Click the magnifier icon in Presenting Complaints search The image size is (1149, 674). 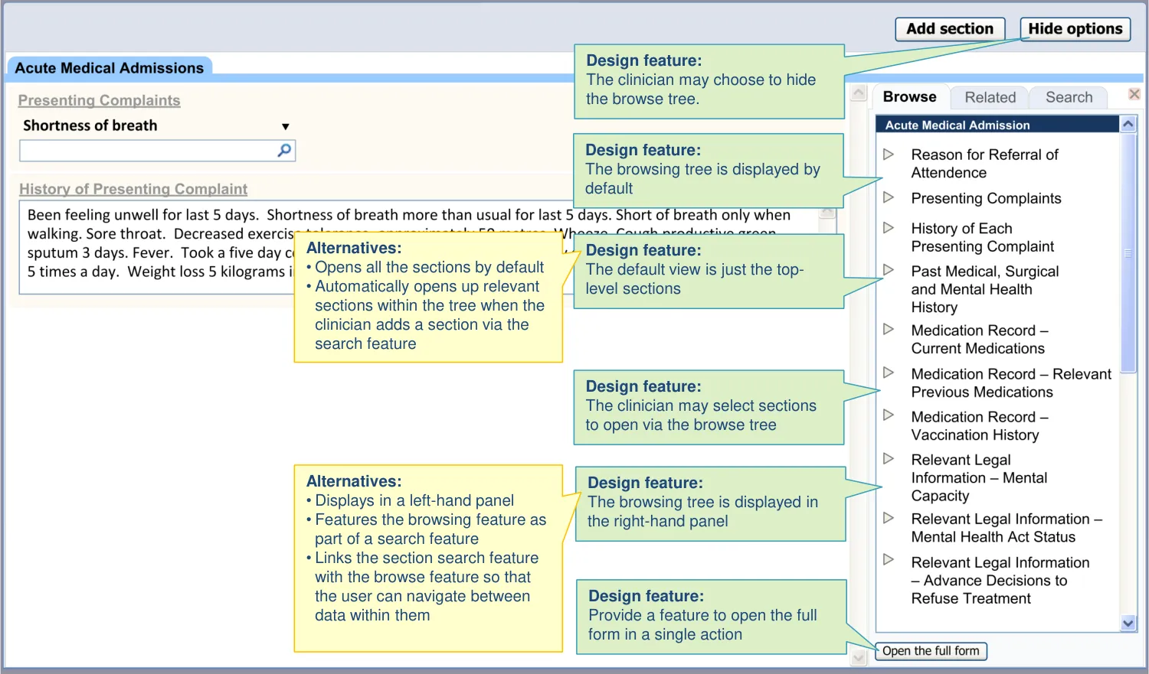point(284,151)
